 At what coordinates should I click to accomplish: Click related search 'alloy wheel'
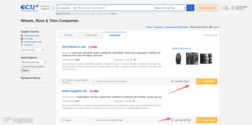pos(96,14)
